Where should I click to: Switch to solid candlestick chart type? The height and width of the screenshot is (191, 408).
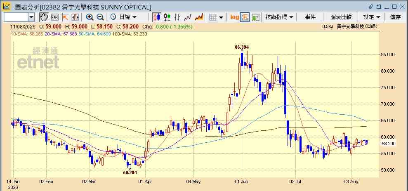point(157,17)
